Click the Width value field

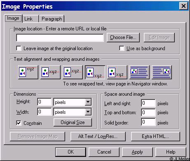45,112
